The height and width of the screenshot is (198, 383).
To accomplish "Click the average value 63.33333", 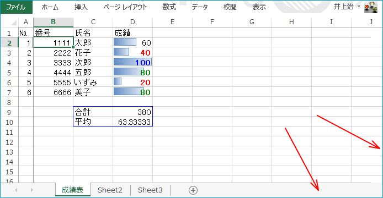I will (x=132, y=122).
